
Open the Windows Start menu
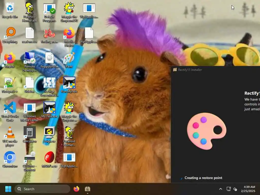click(x=8, y=189)
